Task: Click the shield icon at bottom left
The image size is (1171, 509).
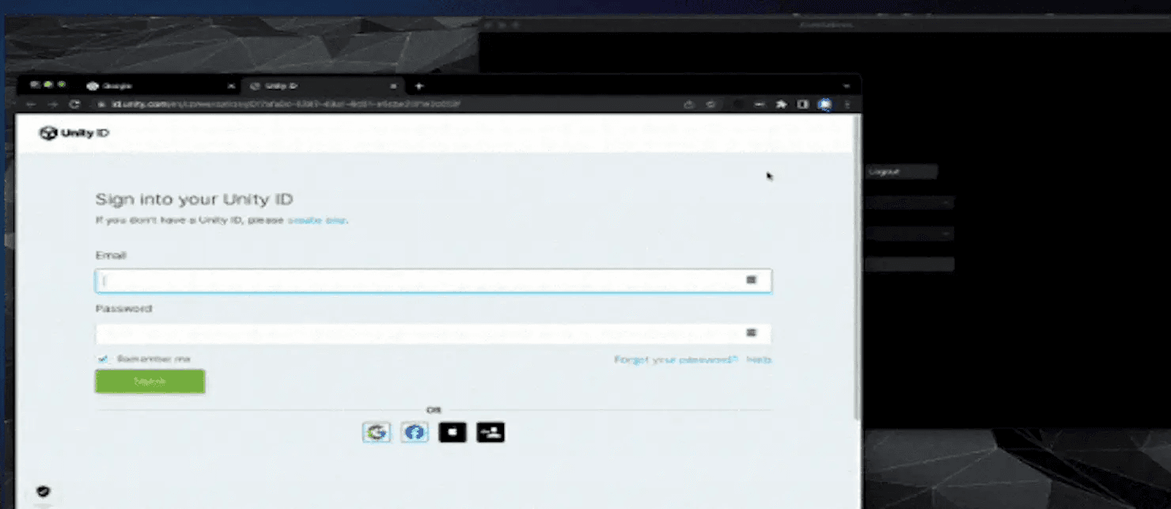Action: click(x=44, y=491)
